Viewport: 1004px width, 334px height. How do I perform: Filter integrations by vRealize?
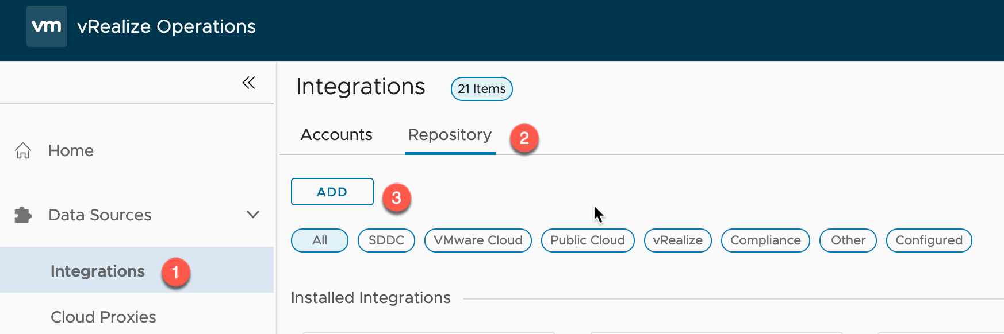pos(678,240)
